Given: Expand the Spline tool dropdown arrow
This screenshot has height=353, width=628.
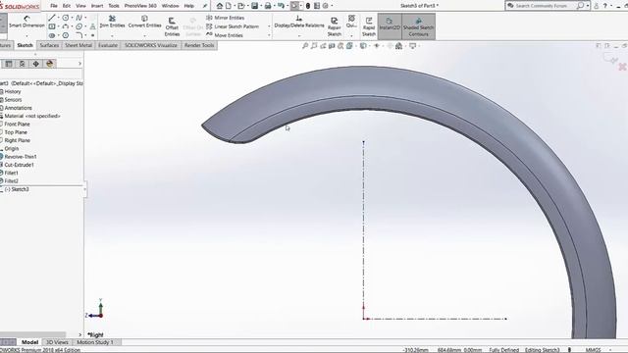Looking at the screenshot, I should coord(85,18).
